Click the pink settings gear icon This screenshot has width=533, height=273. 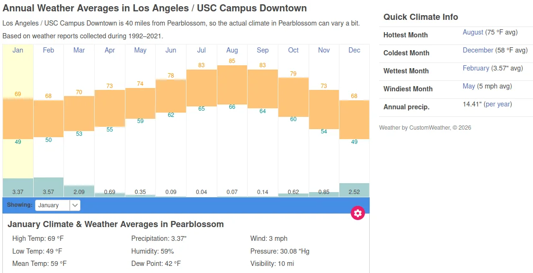358,213
